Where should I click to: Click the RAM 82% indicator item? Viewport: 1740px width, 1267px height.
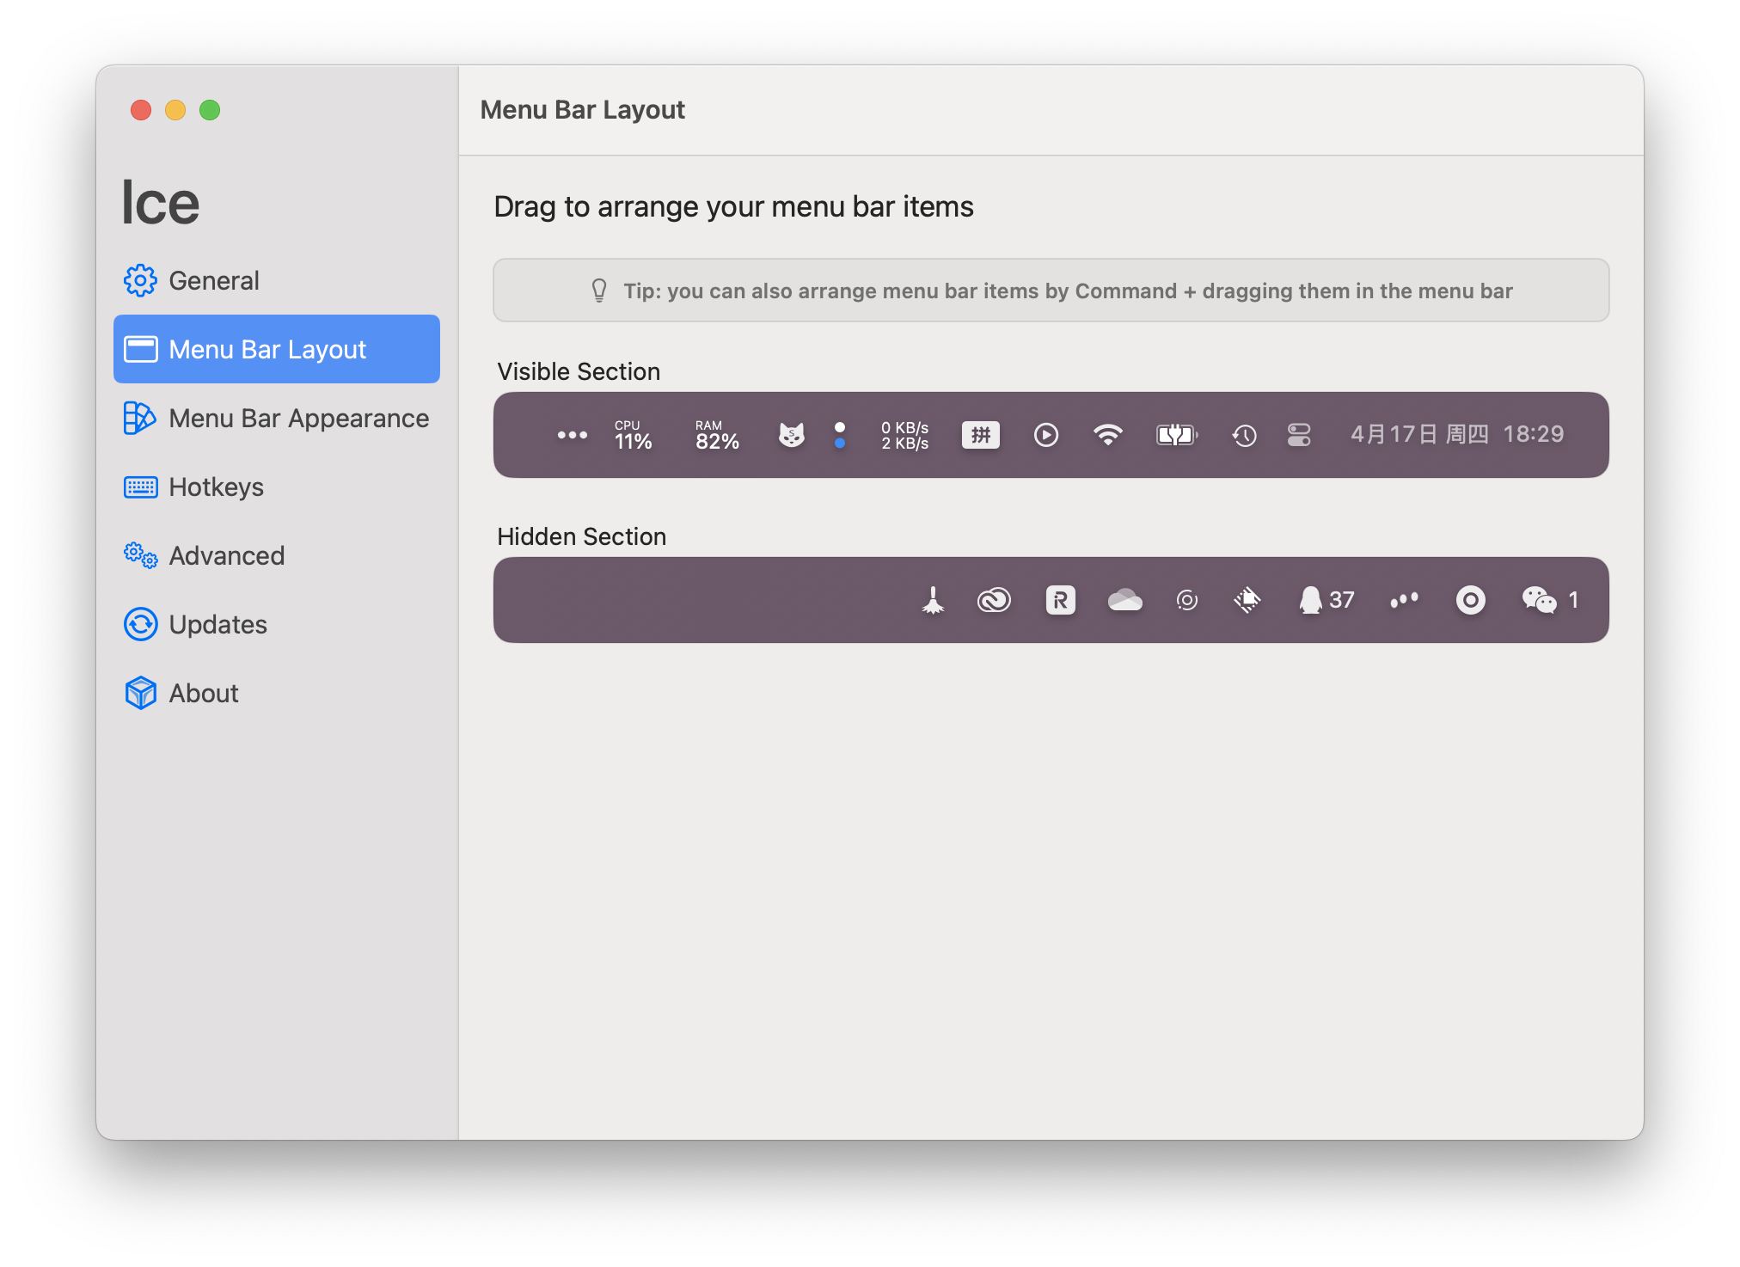point(717,436)
